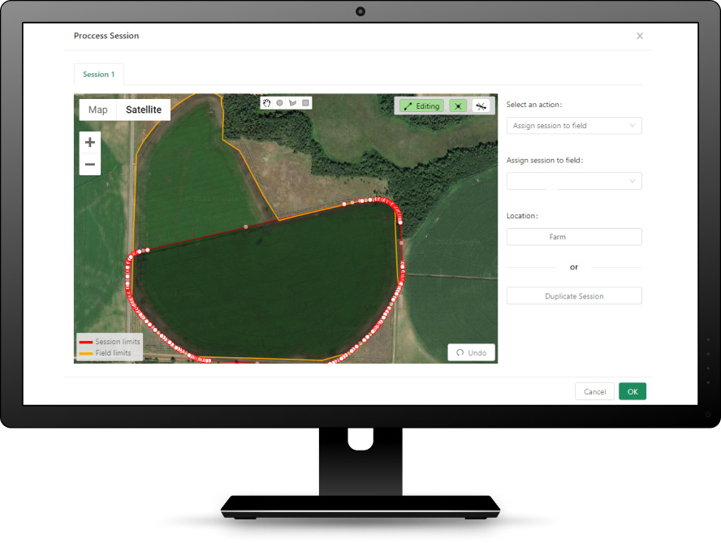Viewport: 721px width, 543px height.
Task: Switch to Satellite view
Action: pos(144,110)
